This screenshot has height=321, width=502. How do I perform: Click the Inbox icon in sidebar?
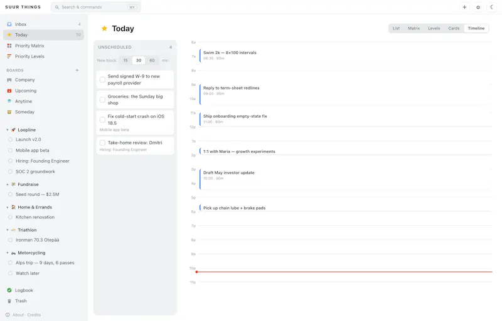[x=9, y=24]
